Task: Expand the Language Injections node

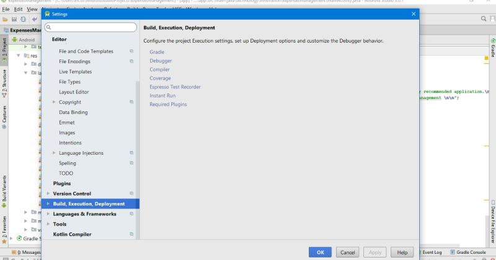Action: pos(55,153)
